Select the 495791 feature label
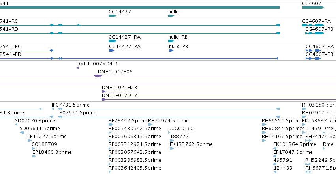Screen dimensions: 336x174 tap(283, 160)
